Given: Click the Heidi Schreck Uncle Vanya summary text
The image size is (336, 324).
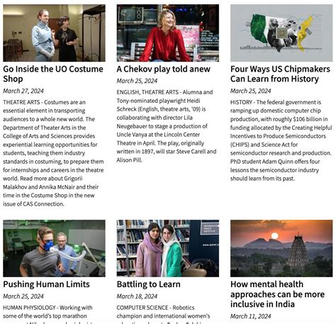Looking at the screenshot, I should [x=167, y=126].
